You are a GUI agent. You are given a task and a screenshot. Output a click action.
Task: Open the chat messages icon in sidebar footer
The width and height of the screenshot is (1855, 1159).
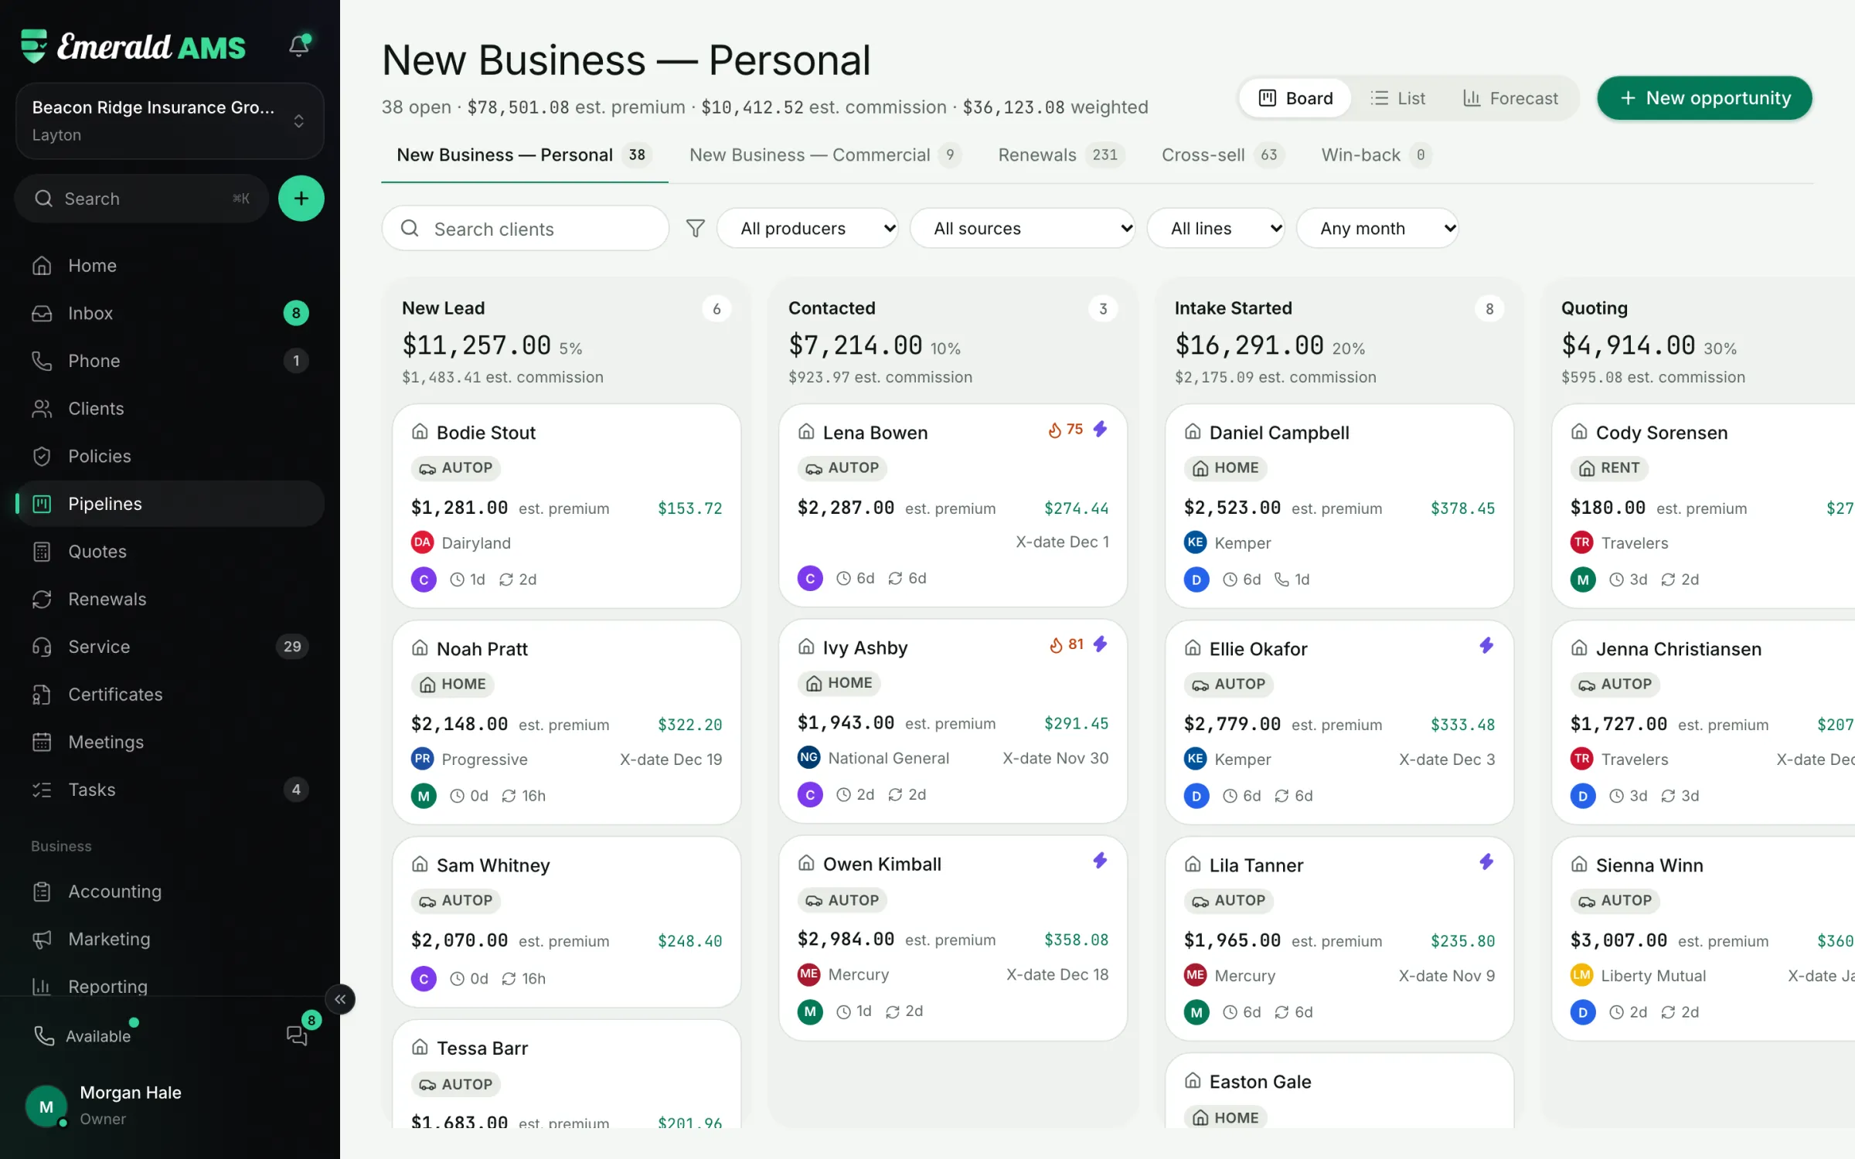coord(298,1035)
